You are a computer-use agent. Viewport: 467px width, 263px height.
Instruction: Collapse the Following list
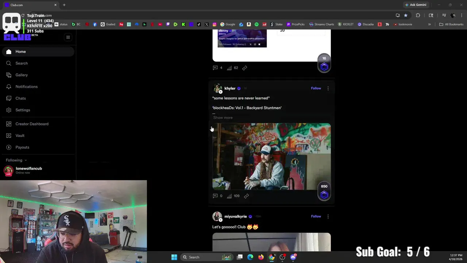click(x=16, y=160)
